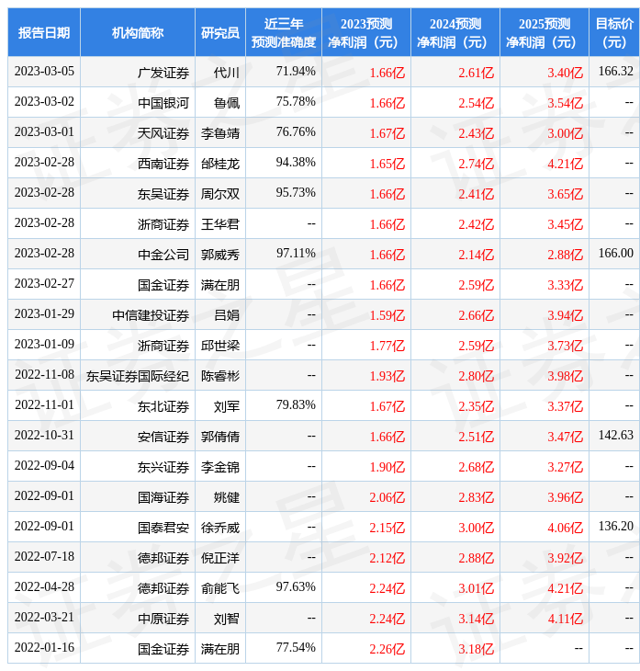Click target price 166.32
The height and width of the screenshot is (671, 640).
[x=615, y=71]
